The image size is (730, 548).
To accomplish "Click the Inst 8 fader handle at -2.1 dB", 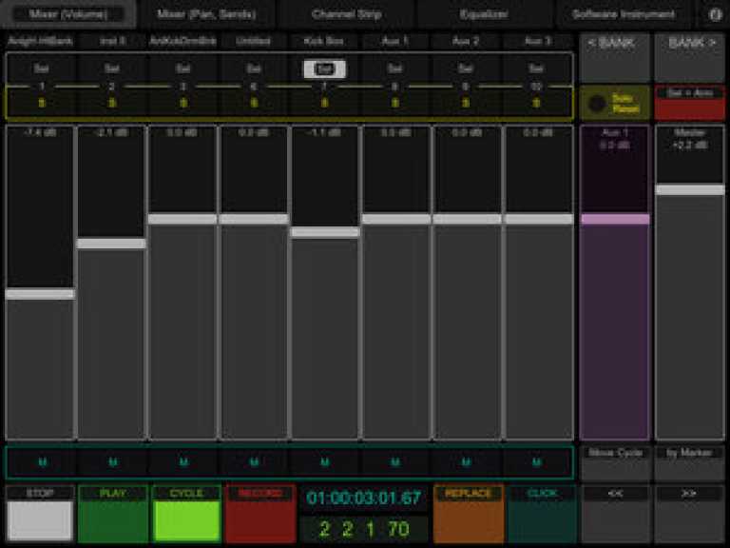I will point(111,244).
